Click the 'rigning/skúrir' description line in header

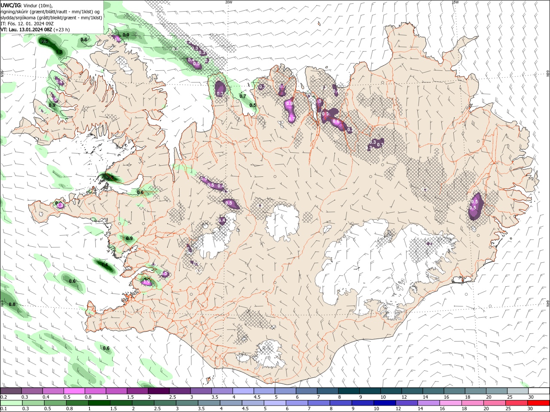point(50,11)
